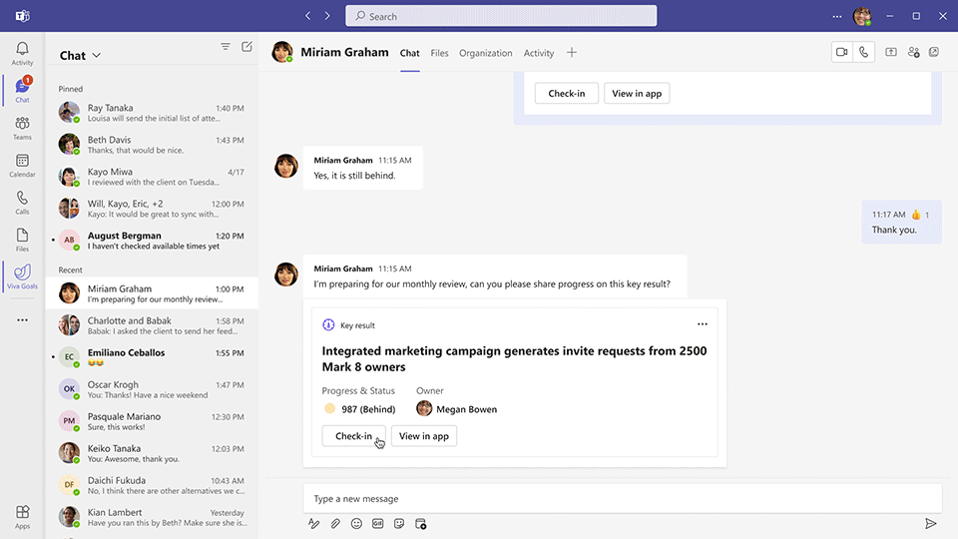The height and width of the screenshot is (539, 958).
Task: Click the share screen icon in chat header
Action: point(891,53)
